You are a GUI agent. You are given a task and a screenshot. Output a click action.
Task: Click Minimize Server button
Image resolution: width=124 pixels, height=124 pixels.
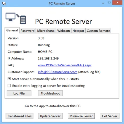(81, 116)
